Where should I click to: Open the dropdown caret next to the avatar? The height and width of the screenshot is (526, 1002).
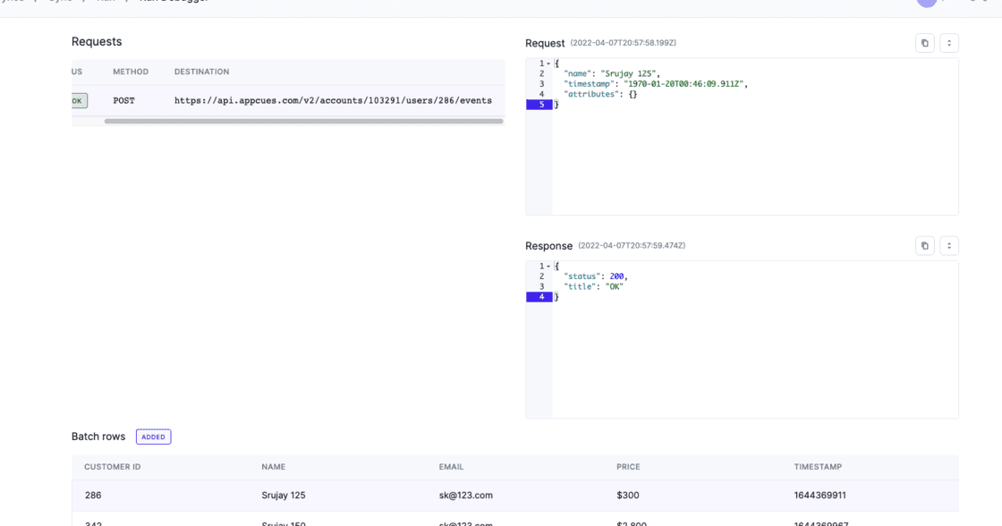click(942, 3)
